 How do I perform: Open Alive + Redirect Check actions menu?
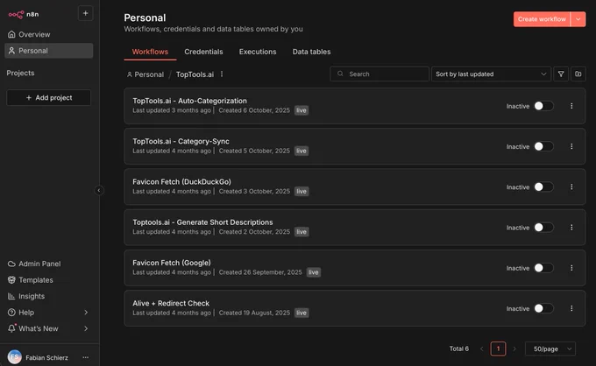point(571,308)
